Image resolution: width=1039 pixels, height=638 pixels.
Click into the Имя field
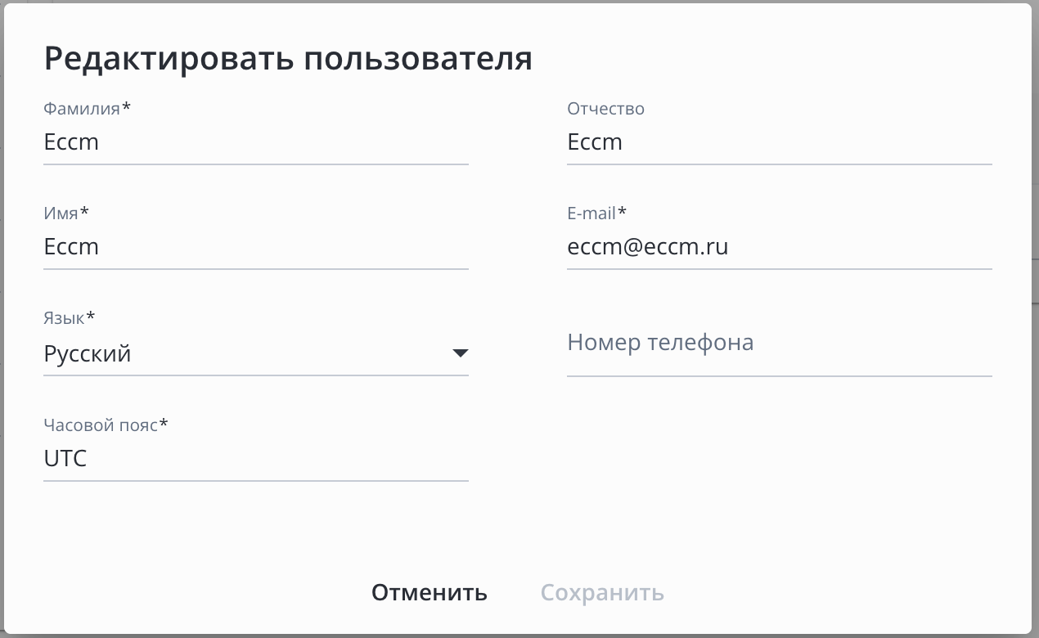[x=255, y=247]
